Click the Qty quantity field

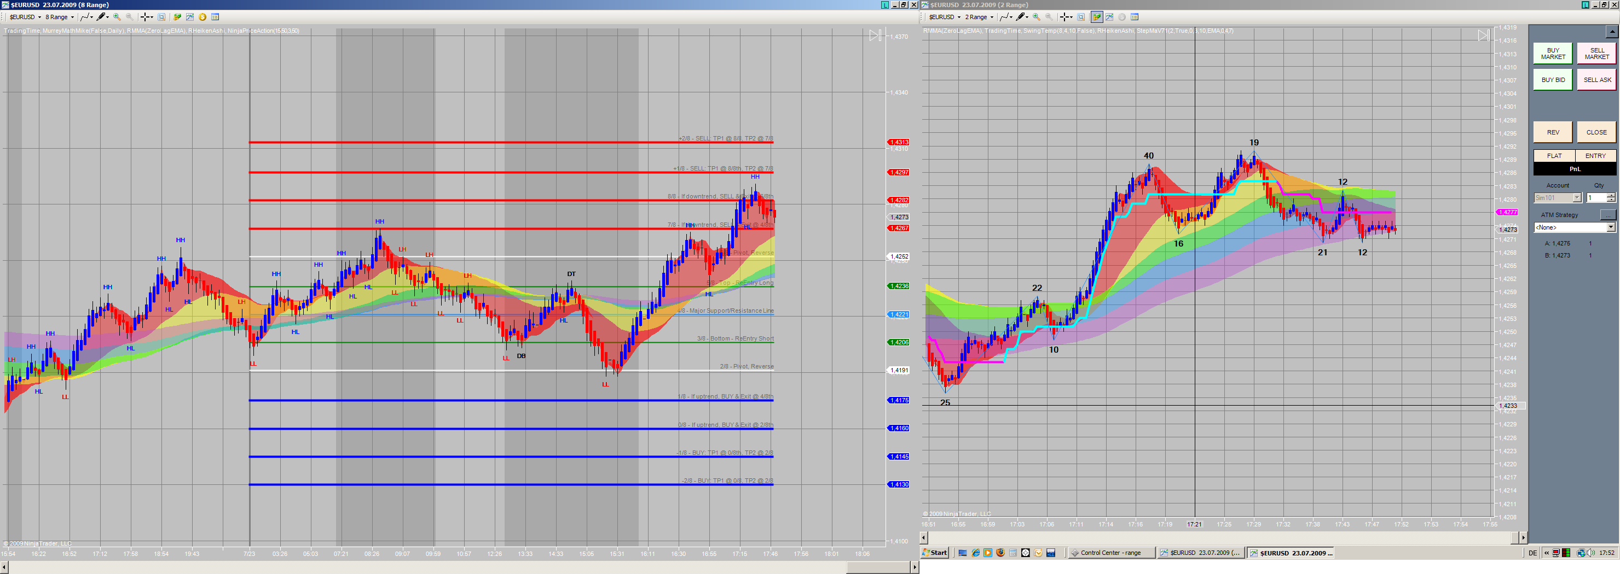(x=1596, y=198)
